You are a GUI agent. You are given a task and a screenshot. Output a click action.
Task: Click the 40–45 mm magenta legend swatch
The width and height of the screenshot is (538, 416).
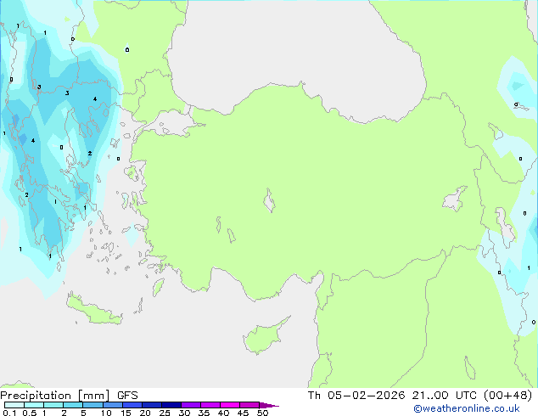click(230, 405)
